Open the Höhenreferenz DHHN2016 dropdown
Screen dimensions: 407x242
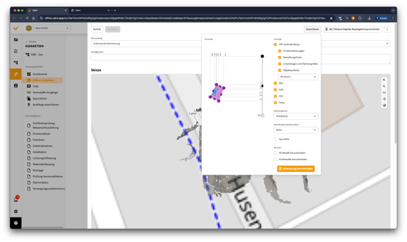click(296, 116)
